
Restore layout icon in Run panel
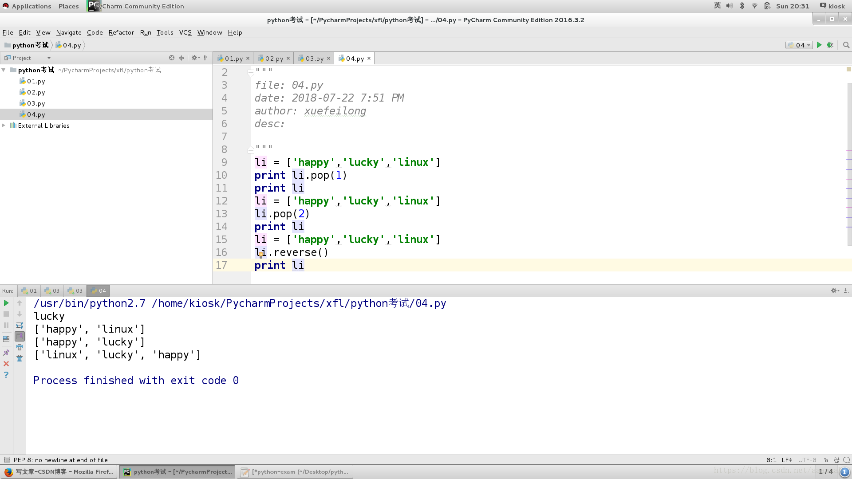coord(6,338)
